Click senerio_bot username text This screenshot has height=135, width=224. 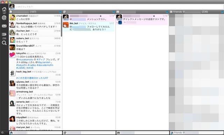pos(23,102)
